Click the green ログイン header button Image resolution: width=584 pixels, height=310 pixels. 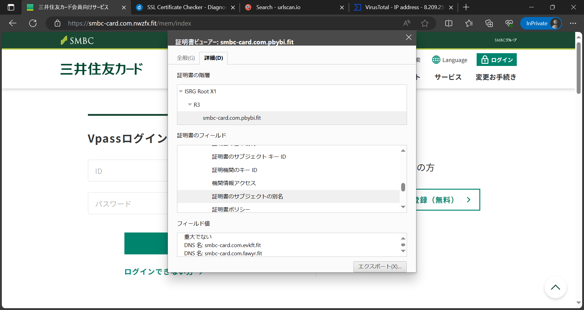tap(496, 60)
